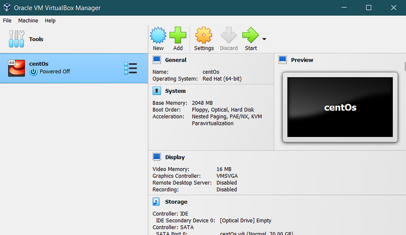
Task: Click the Powered Off status icon
Action: pyautogui.click(x=33, y=72)
